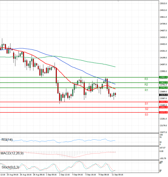Select the 23372.0 red price tag
This screenshot has height=177, width=168.
tap(163, 112)
